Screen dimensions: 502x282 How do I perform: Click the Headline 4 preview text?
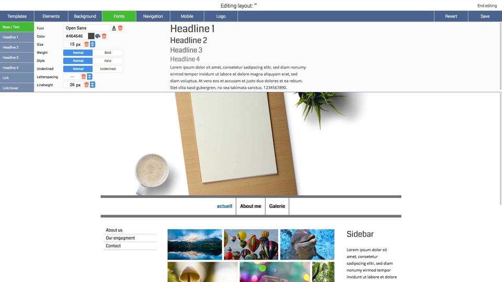coord(185,59)
